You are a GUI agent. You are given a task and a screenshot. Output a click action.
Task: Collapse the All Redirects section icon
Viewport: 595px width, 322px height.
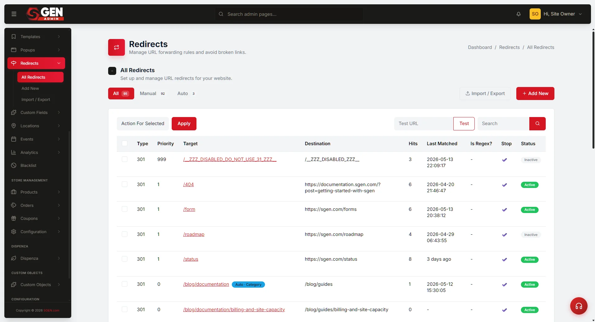(112, 71)
